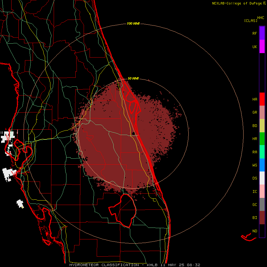
Task: Click the KMLB radar site identifier
Action: pyautogui.click(x=152, y=265)
